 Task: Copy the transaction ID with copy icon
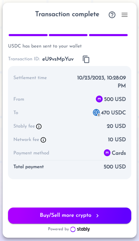(86, 59)
